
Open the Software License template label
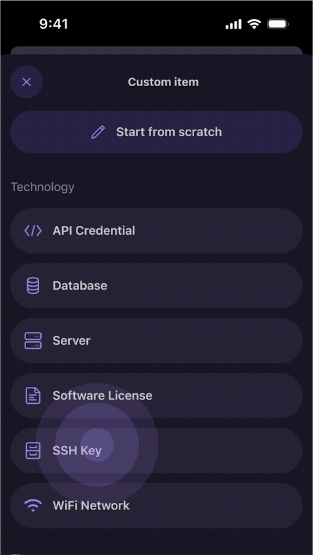click(102, 395)
